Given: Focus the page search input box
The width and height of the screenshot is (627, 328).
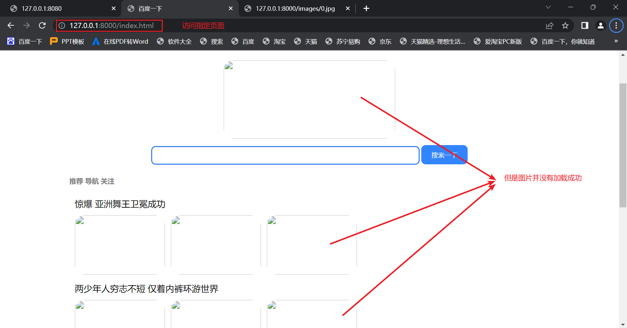Looking at the screenshot, I should point(285,155).
